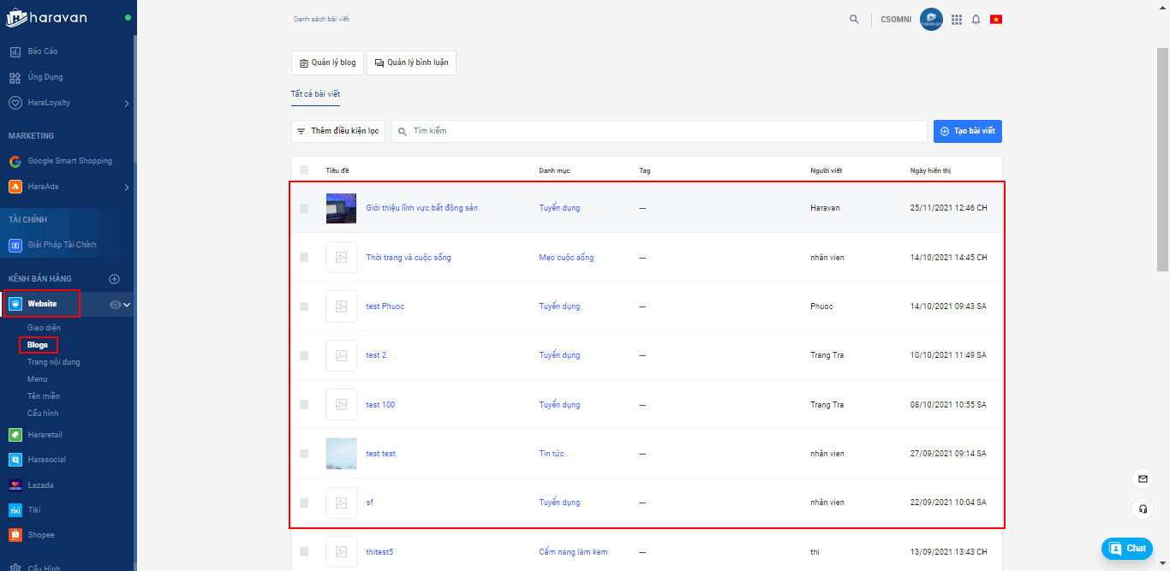This screenshot has width=1170, height=571.
Task: Open the notifications bell icon
Action: 976,20
